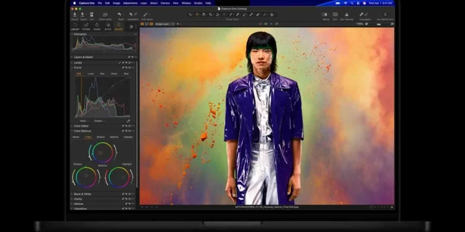Select the Keystone cursor tool

224,14
